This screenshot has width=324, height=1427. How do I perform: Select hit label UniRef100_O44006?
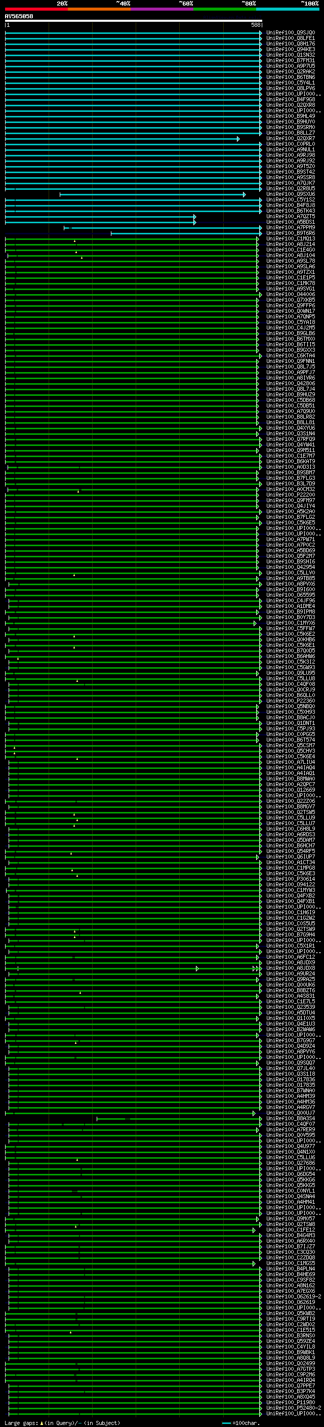290,294
